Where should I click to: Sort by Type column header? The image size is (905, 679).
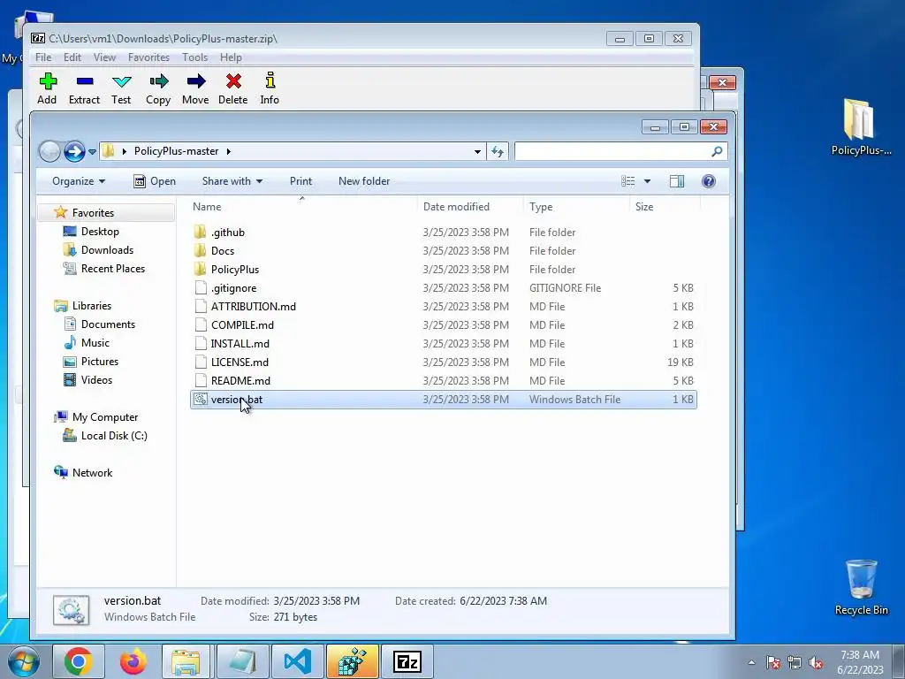[576, 207]
